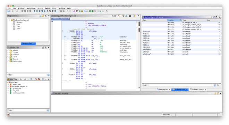This screenshot has height=125, width=229.
Task: Click the lock icon in Console header
Action: [x=215, y=93]
